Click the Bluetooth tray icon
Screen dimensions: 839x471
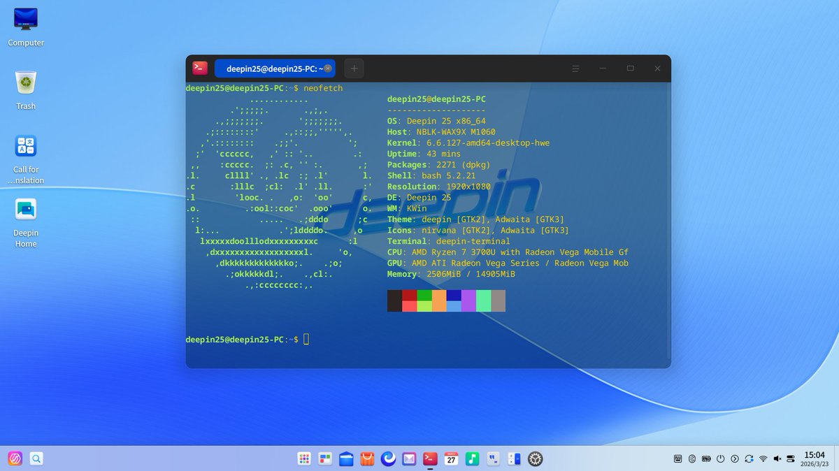click(x=692, y=458)
